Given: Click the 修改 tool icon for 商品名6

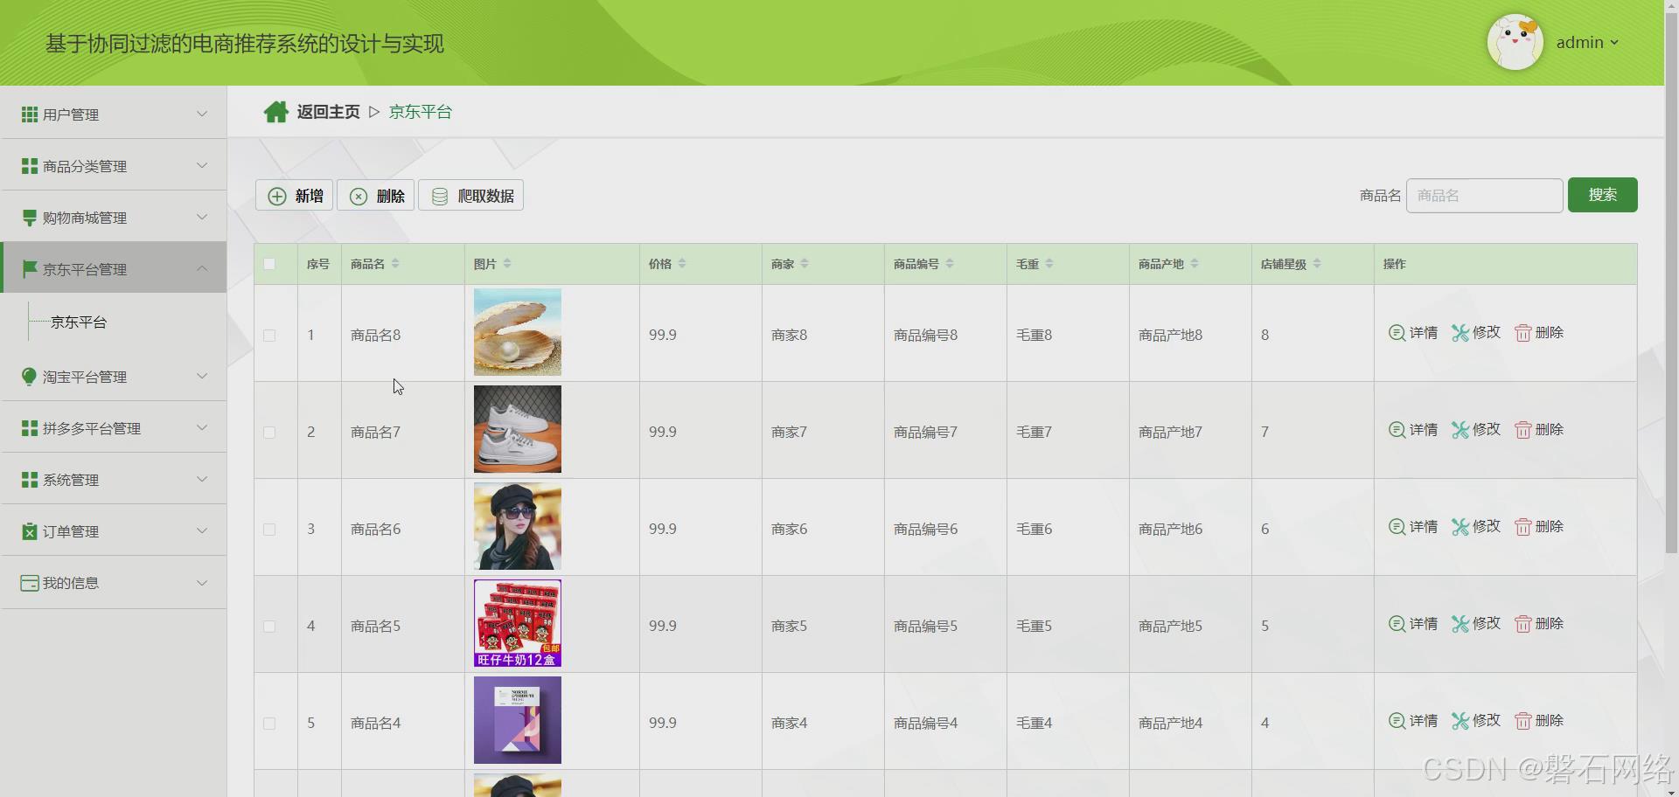Looking at the screenshot, I should coord(1460,527).
